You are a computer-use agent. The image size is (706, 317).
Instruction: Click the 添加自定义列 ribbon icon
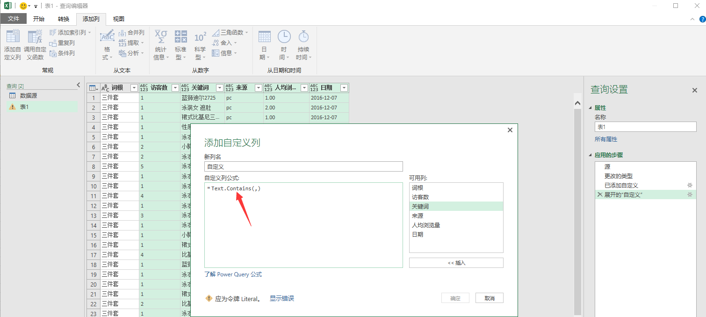click(13, 37)
